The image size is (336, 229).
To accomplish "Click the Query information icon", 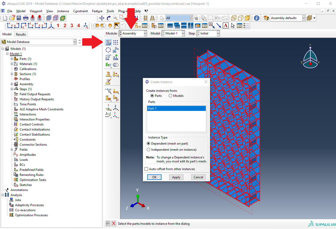I will click(256, 18).
